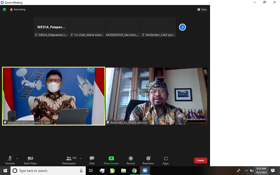
Task: Show next participants with blue arrow
Action: [x=182, y=27]
